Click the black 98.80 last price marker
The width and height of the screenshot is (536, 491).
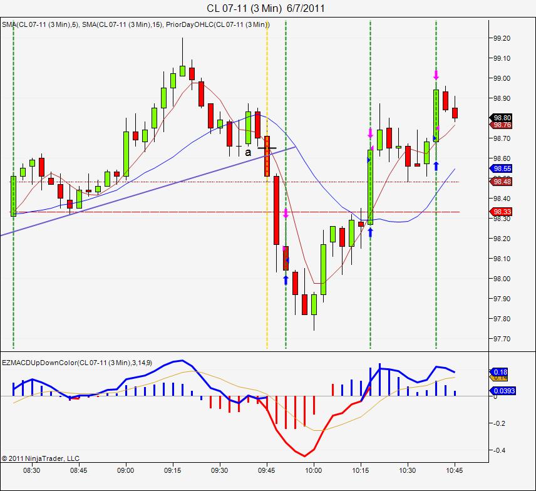click(501, 118)
